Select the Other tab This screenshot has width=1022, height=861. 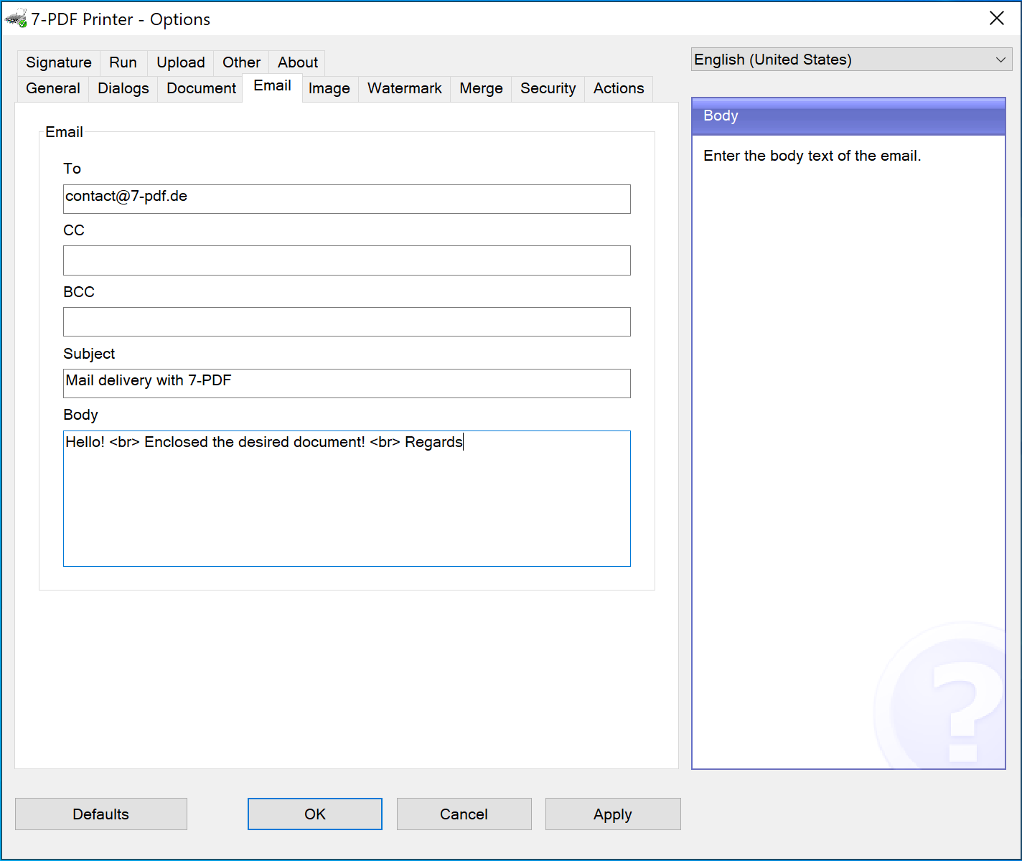tap(241, 62)
